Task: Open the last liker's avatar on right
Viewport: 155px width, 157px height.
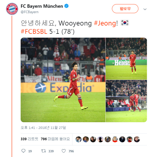Action: (x=137, y=139)
